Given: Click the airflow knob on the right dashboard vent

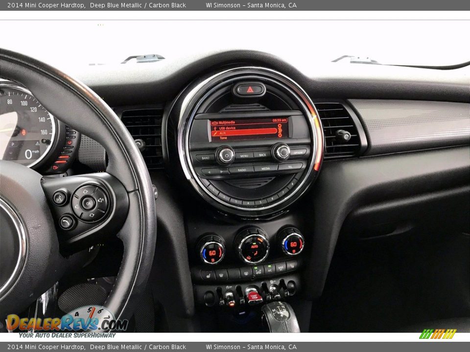Looking at the screenshot, I should coord(344,135).
